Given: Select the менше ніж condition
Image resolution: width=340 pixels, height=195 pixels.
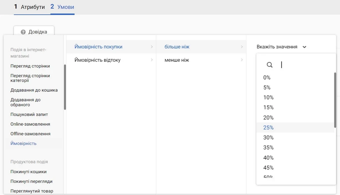Looking at the screenshot, I should tap(177, 60).
